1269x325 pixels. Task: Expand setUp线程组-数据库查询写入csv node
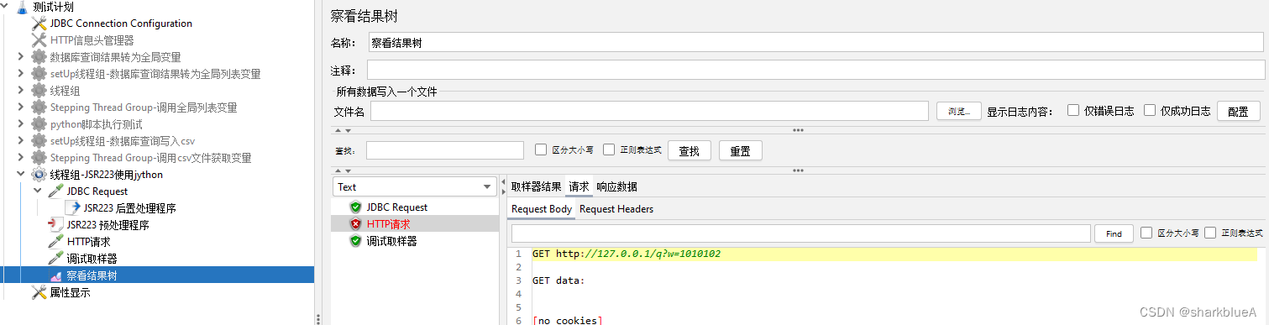pyautogui.click(x=21, y=141)
